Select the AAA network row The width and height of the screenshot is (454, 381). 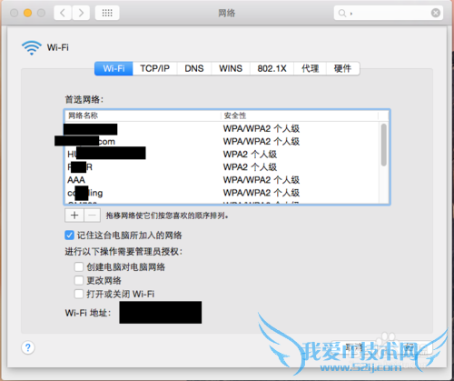click(x=222, y=180)
